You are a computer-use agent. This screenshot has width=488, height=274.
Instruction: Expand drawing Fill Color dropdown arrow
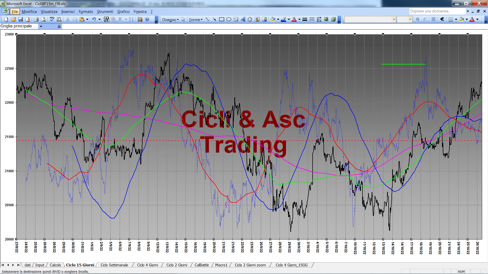click(278, 20)
